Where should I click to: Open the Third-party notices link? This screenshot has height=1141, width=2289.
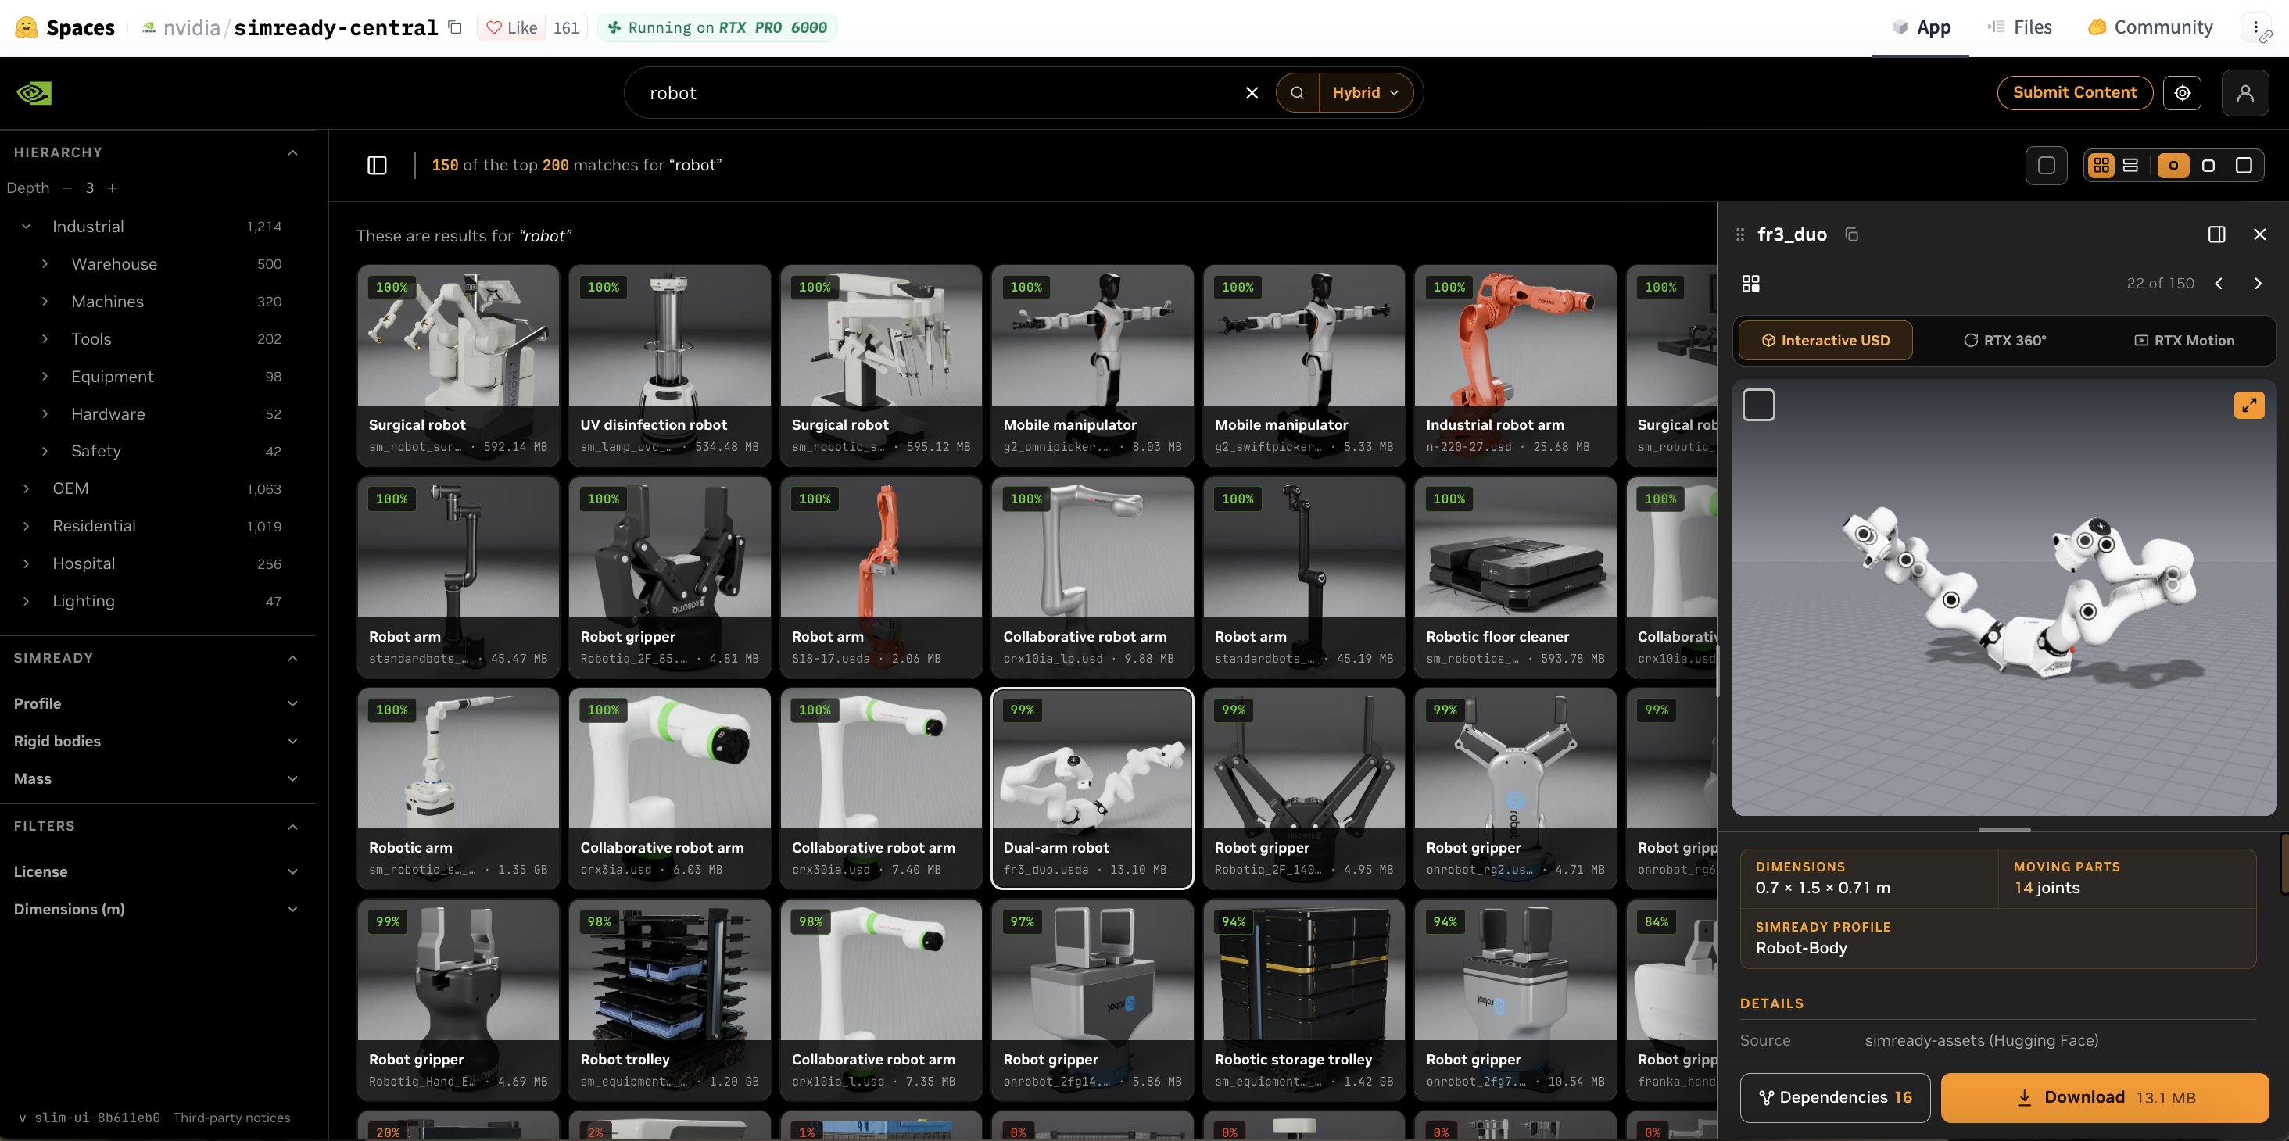(232, 1118)
